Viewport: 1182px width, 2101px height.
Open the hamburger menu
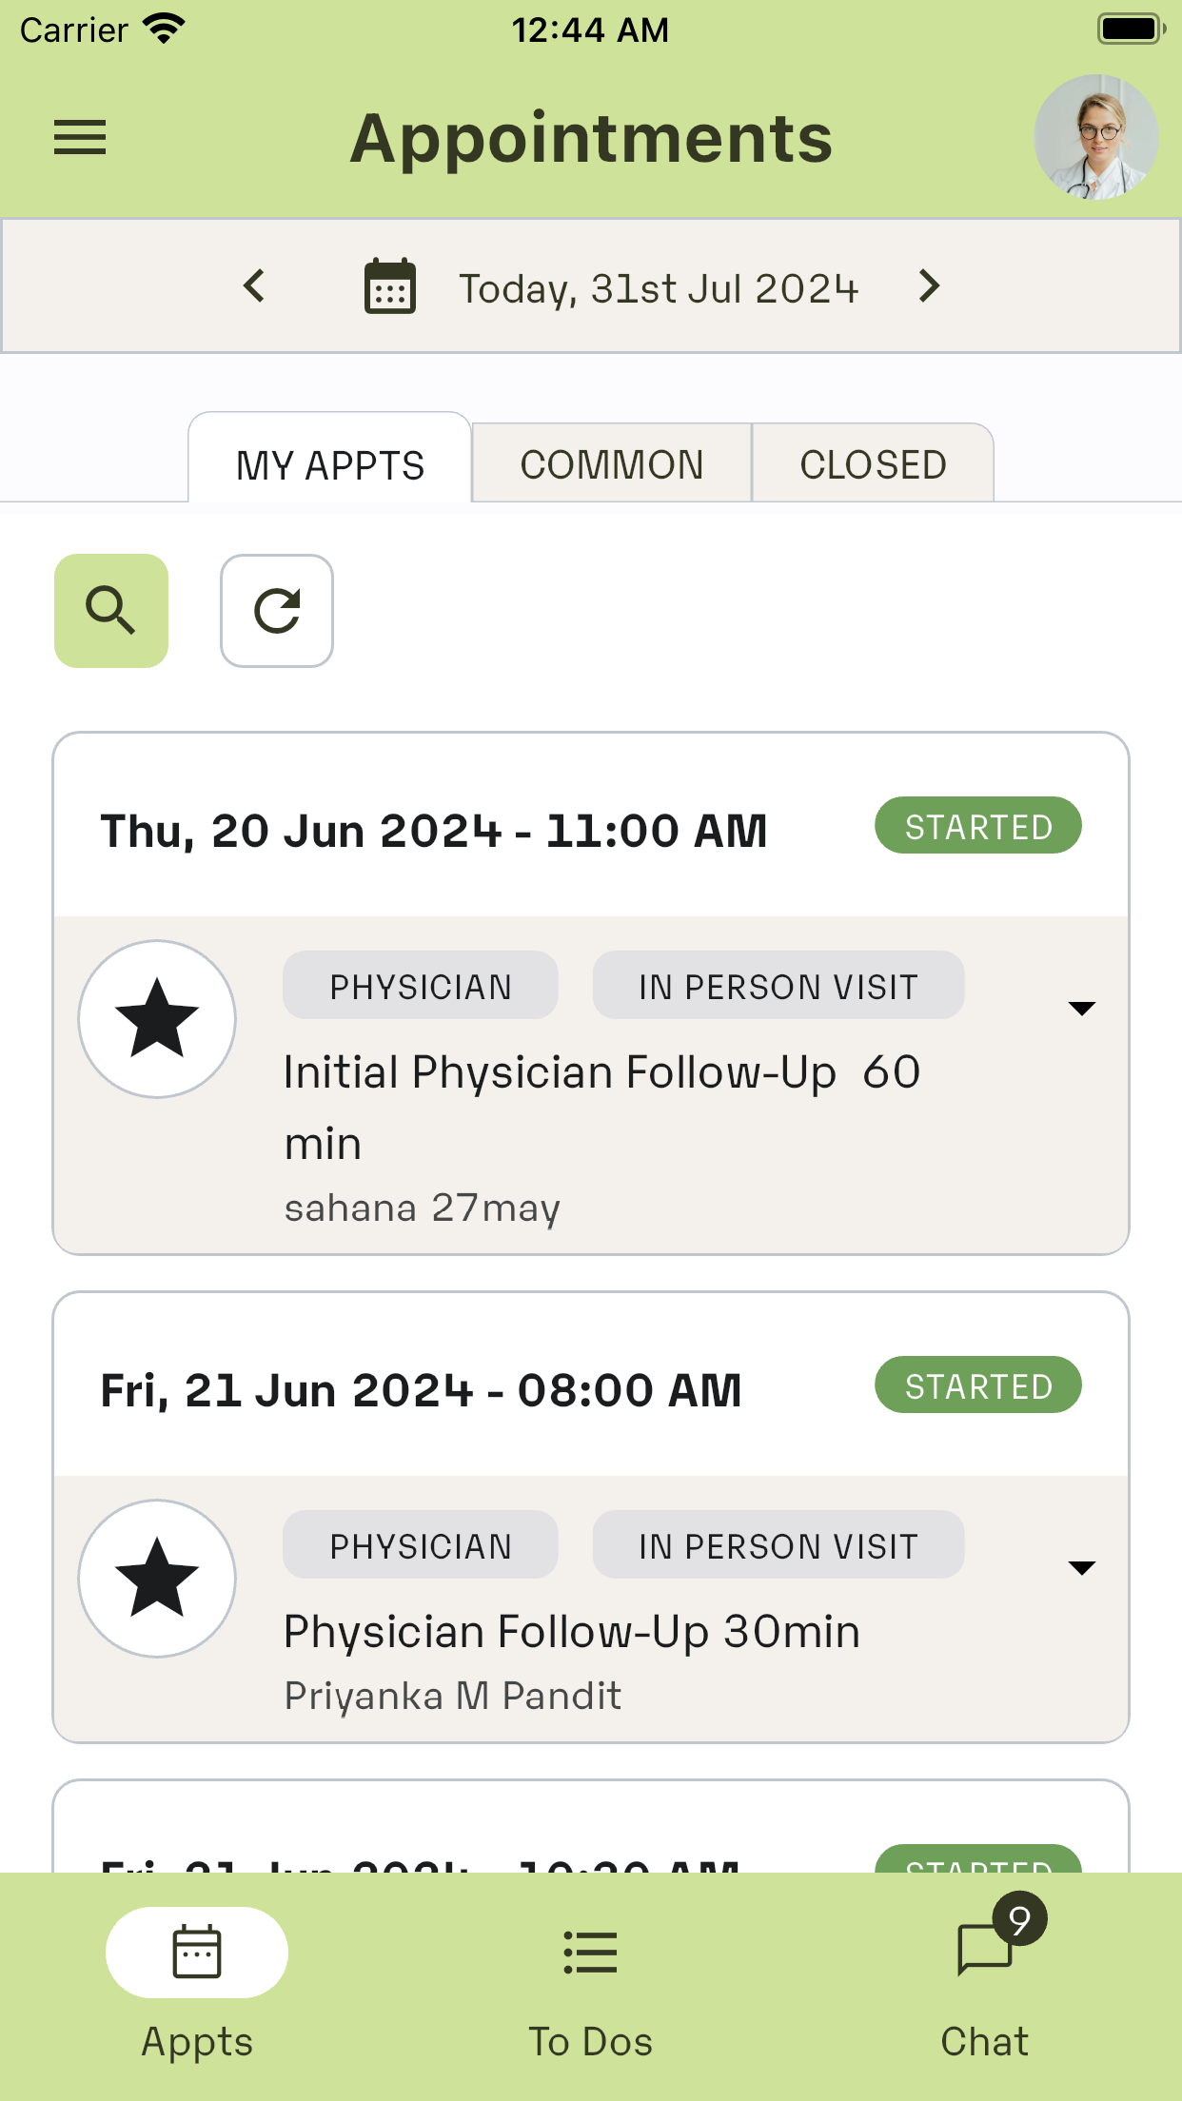tap(80, 137)
